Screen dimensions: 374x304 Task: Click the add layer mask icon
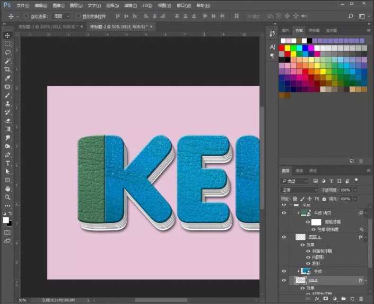click(x=325, y=299)
